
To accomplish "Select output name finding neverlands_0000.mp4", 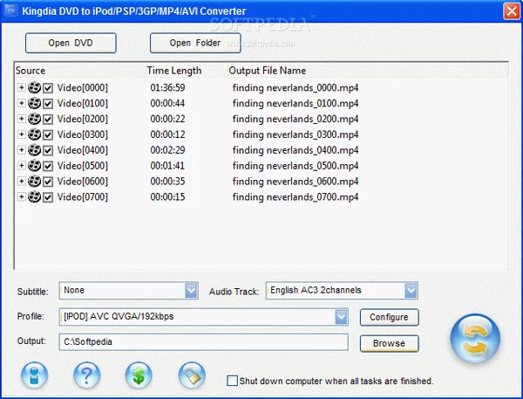I will 295,88.
